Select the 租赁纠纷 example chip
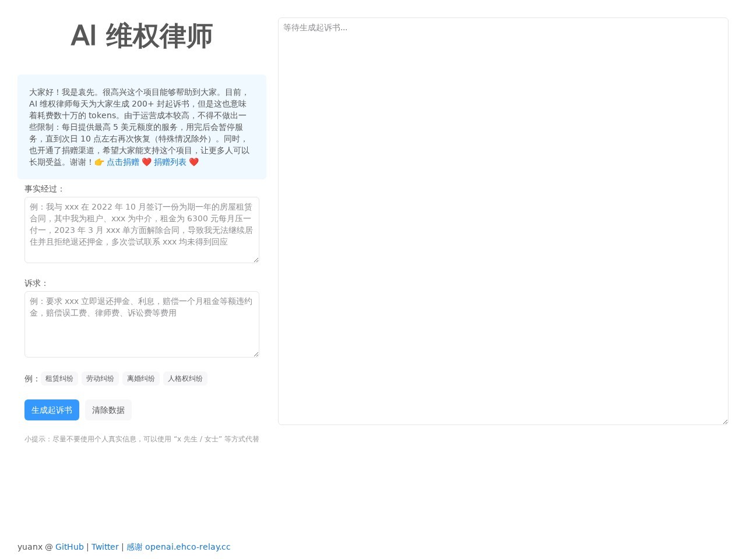The width and height of the screenshot is (746, 559). point(59,378)
